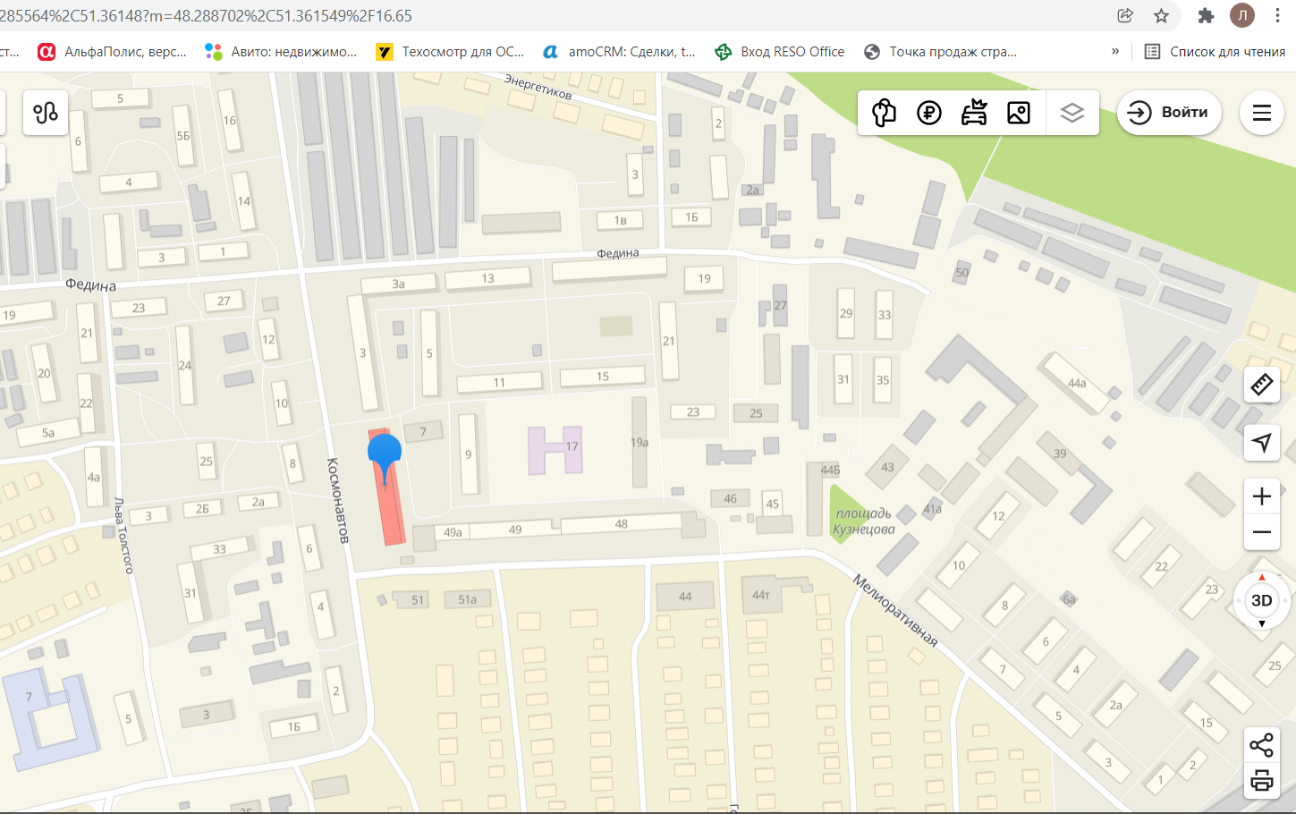The height and width of the screenshot is (814, 1296).
Task: Open the Chrome profile avatar
Action: tap(1242, 15)
